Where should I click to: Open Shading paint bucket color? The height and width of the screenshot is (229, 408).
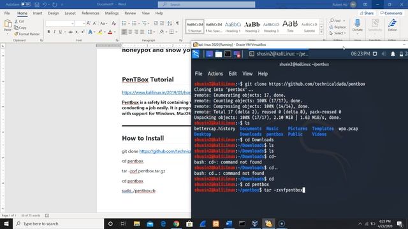pyautogui.click(x=161, y=32)
